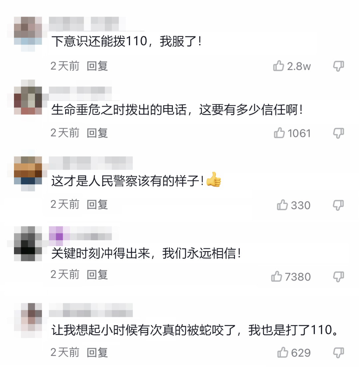
Task: Open the first commenter's avatar
Action: [x=28, y=31]
